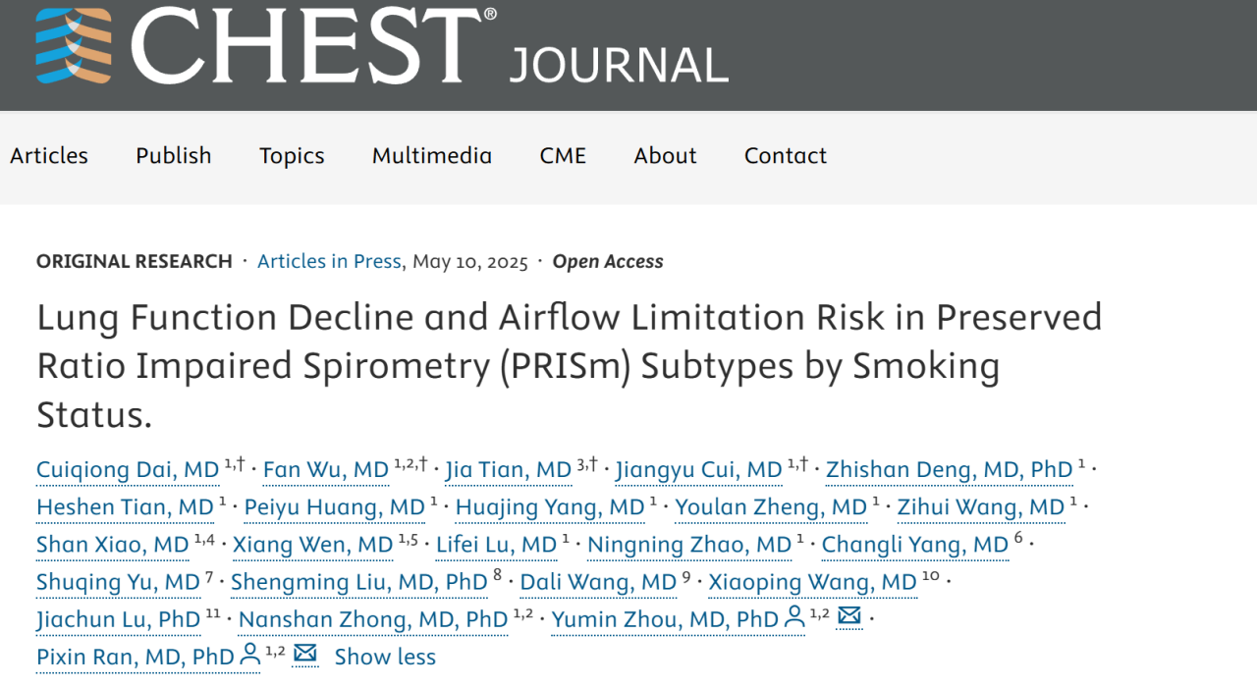The height and width of the screenshot is (687, 1257).
Task: Click the article title heading
Action: [x=570, y=365]
